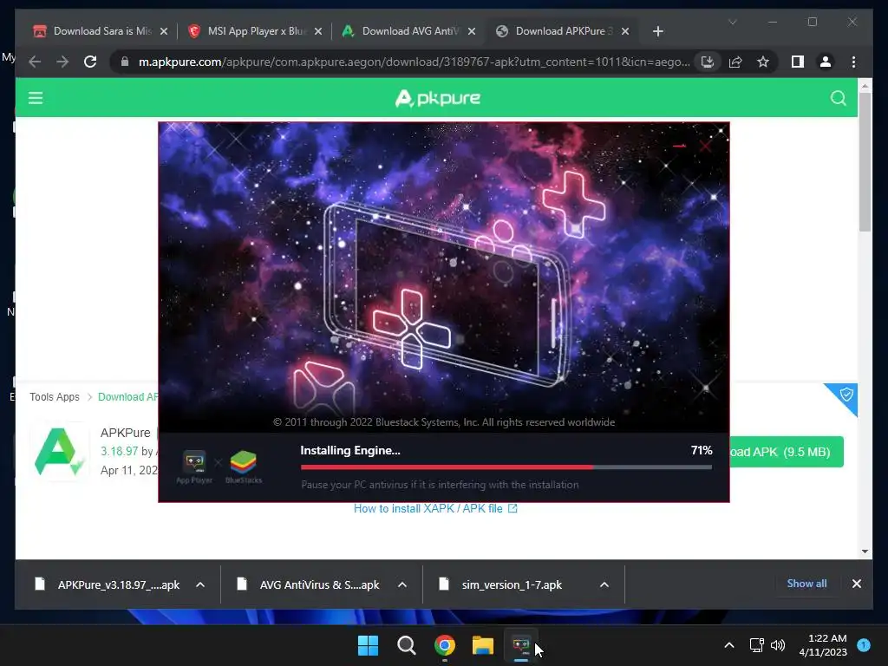This screenshot has width=888, height=666.
Task: Open the notification badge in the taskbar
Action: [864, 644]
